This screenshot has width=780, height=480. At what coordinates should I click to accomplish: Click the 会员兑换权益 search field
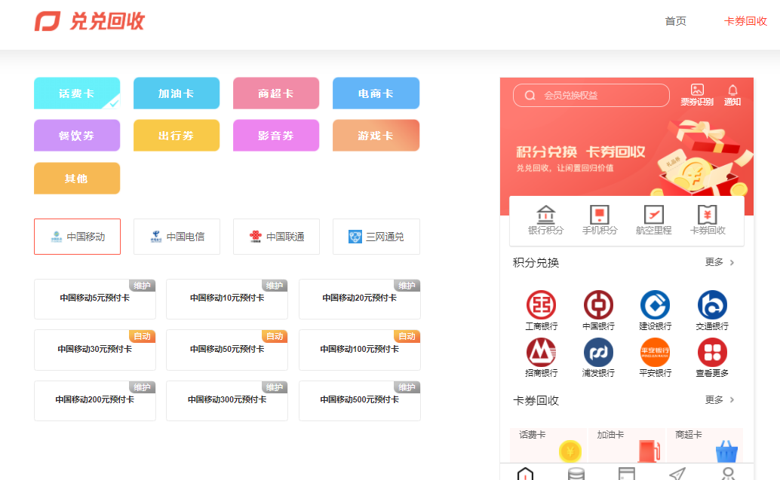coord(591,95)
